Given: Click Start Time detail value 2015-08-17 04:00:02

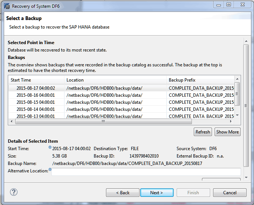Looking at the screenshot, I should click(71, 149).
